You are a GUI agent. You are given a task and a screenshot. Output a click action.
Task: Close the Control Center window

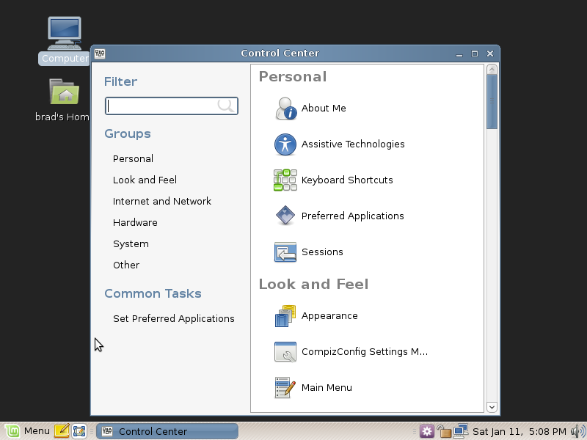490,54
